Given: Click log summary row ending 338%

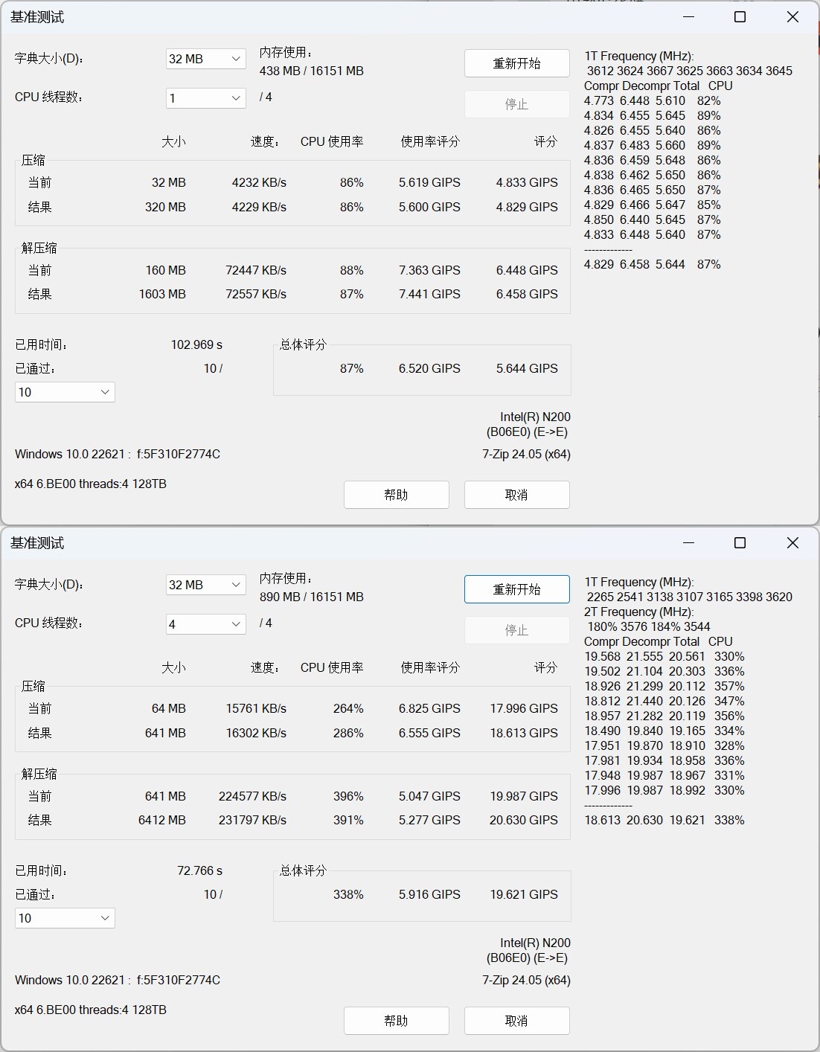Looking at the screenshot, I should 664,820.
